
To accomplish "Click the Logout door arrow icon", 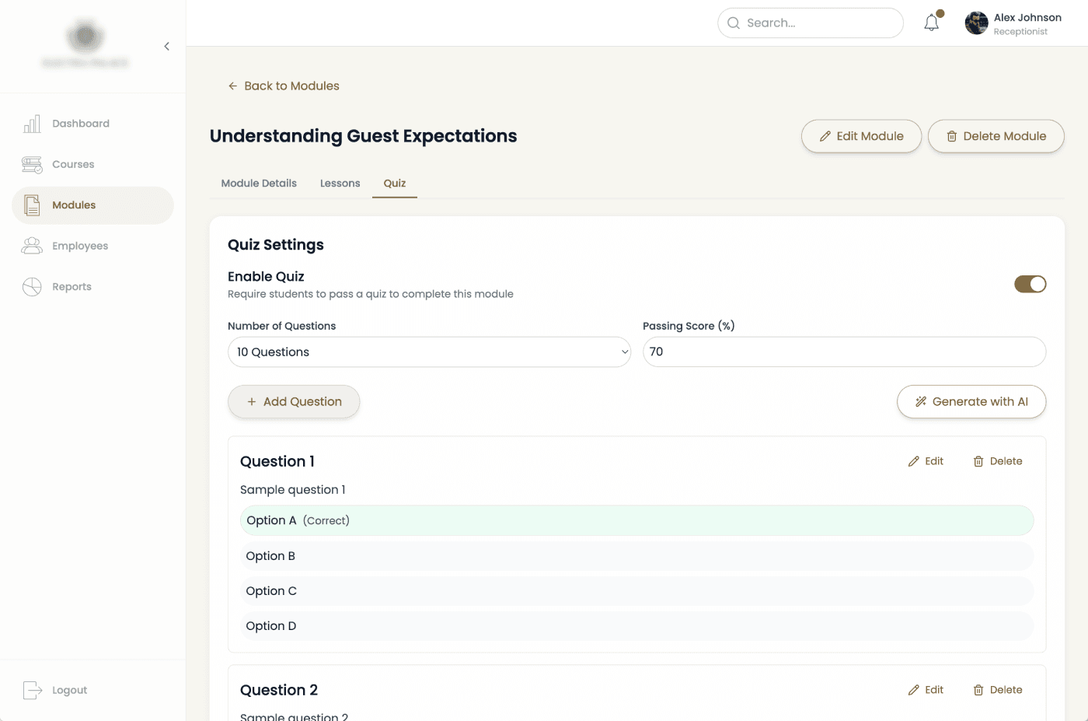I will pyautogui.click(x=33, y=690).
